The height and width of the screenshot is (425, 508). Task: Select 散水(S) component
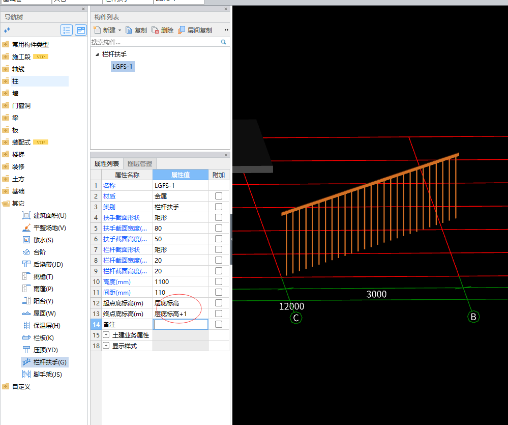pyautogui.click(x=38, y=240)
